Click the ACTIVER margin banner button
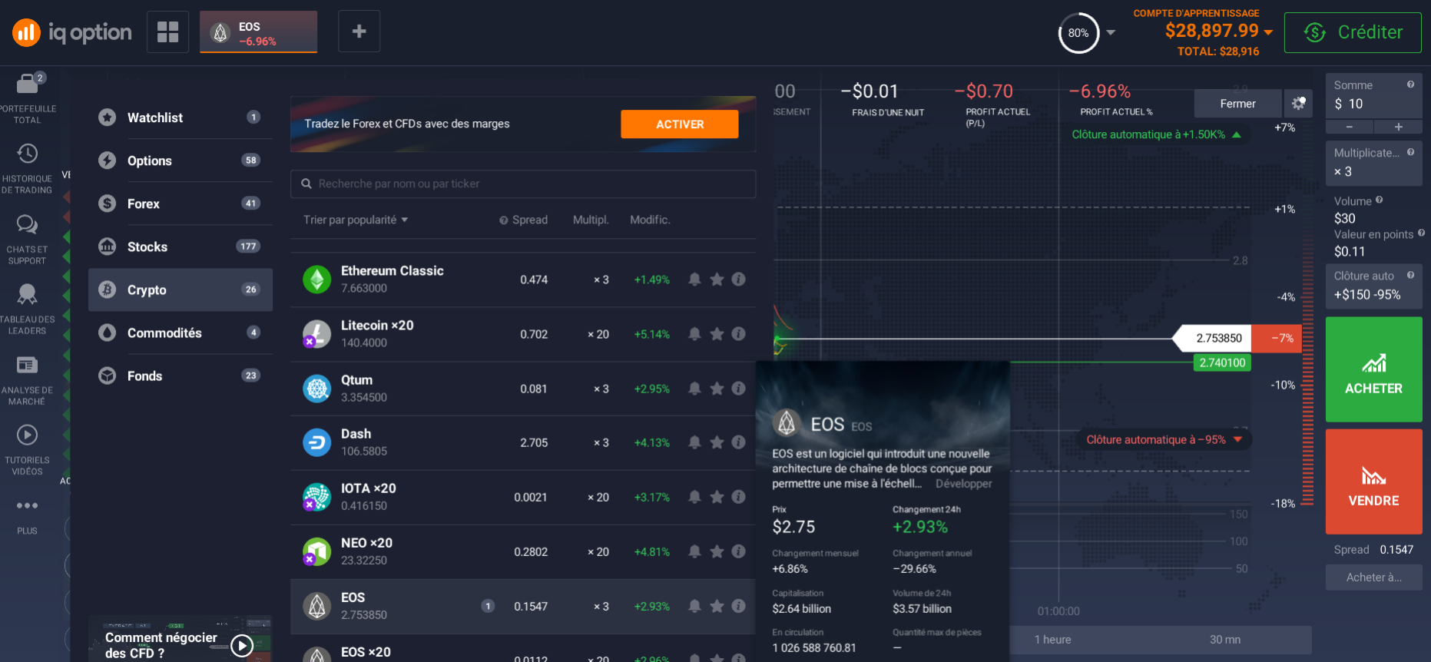 click(679, 124)
